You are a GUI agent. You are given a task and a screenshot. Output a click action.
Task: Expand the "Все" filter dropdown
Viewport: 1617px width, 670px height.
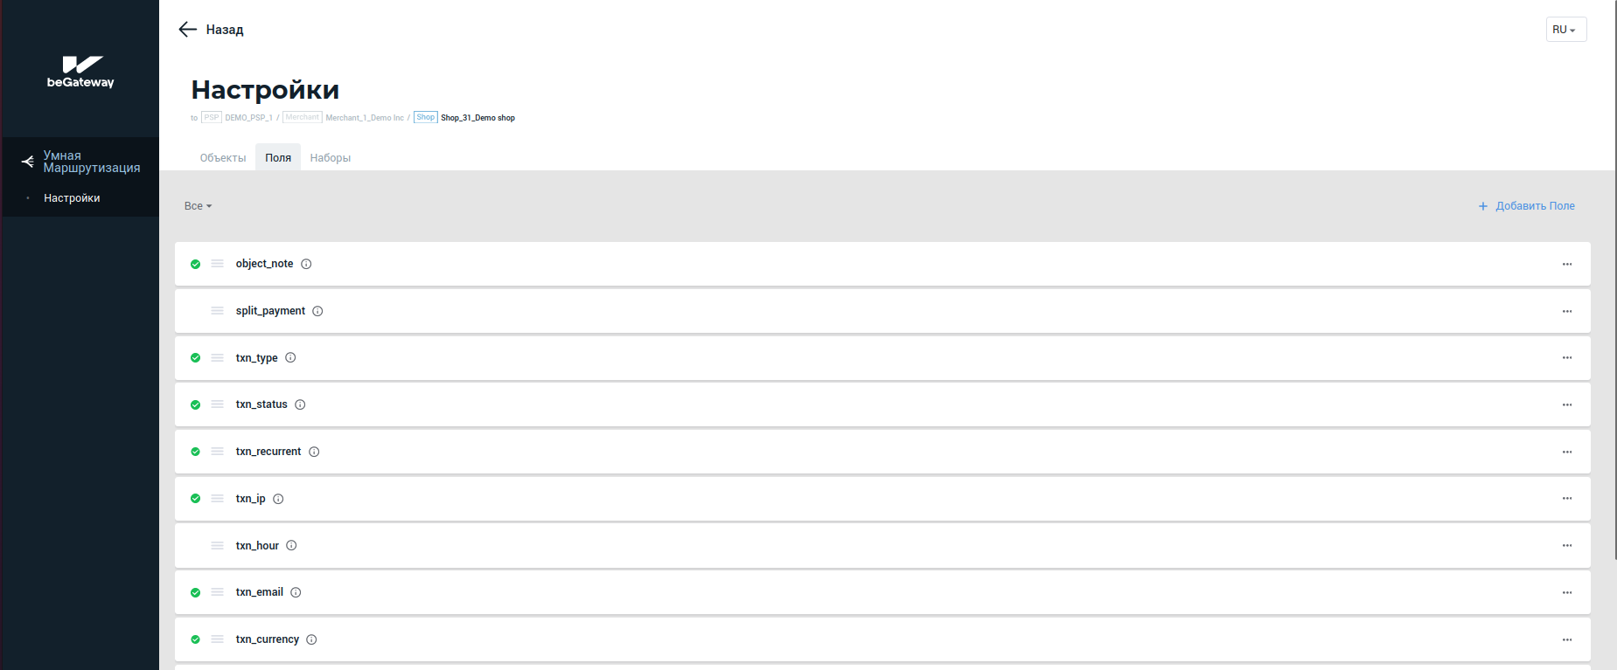198,206
